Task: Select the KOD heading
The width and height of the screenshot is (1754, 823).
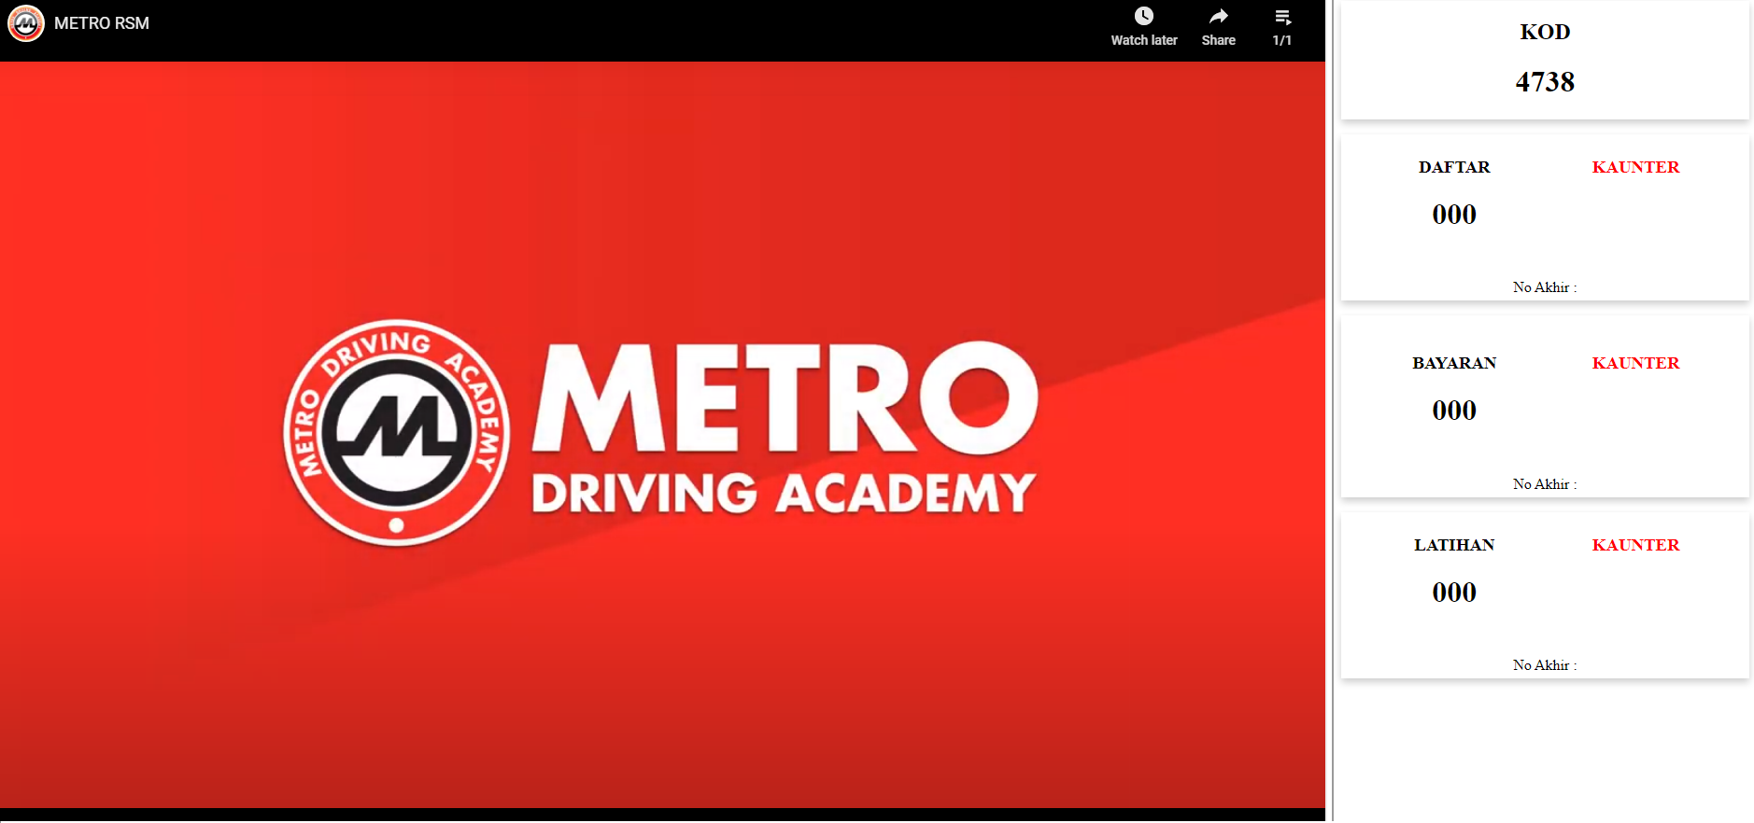Action: 1545,33
